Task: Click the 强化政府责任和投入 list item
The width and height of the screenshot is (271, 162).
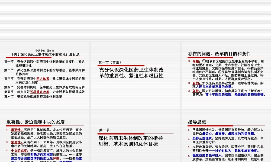Action: tap(203, 155)
